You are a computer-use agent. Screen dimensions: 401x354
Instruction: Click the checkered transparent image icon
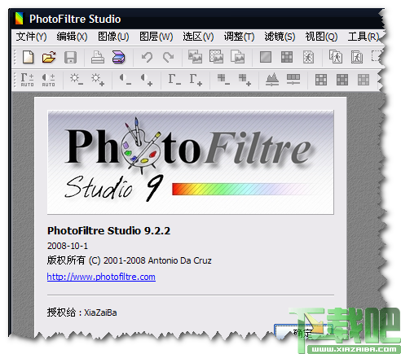(216, 57)
